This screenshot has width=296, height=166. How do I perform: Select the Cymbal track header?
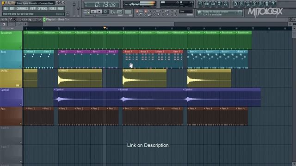coord(11,97)
